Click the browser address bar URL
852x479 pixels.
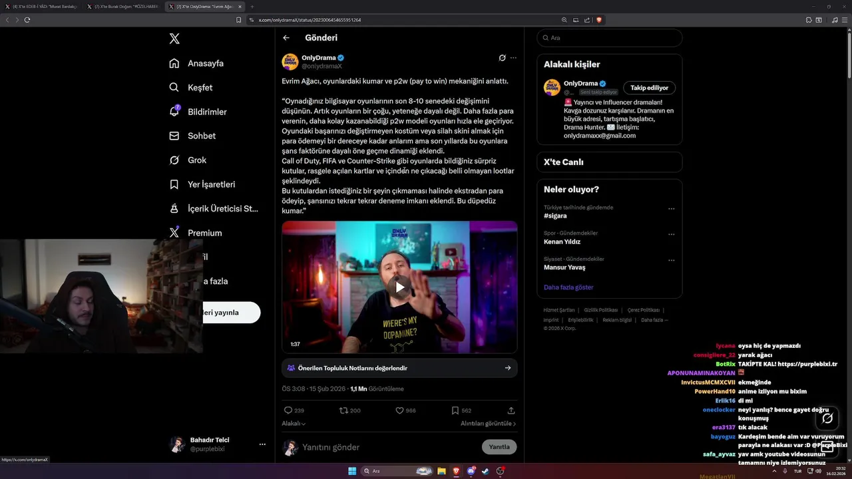pyautogui.click(x=310, y=20)
